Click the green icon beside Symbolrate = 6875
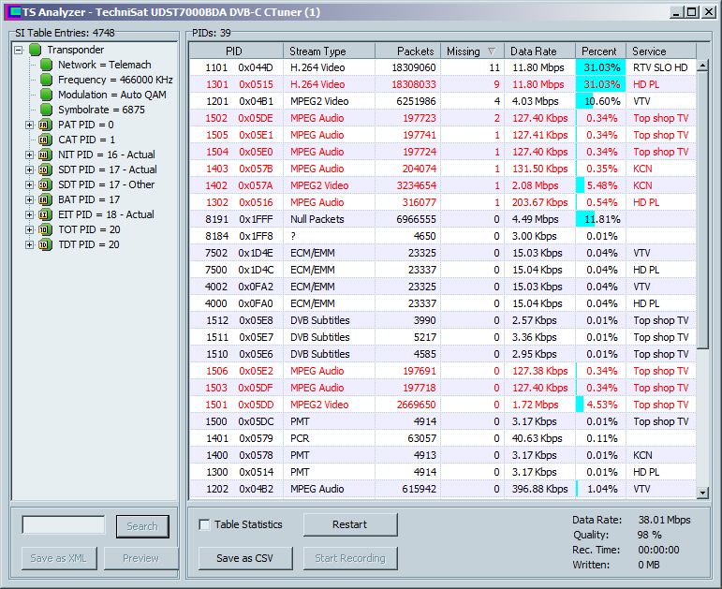The width and height of the screenshot is (722, 589). [46, 110]
